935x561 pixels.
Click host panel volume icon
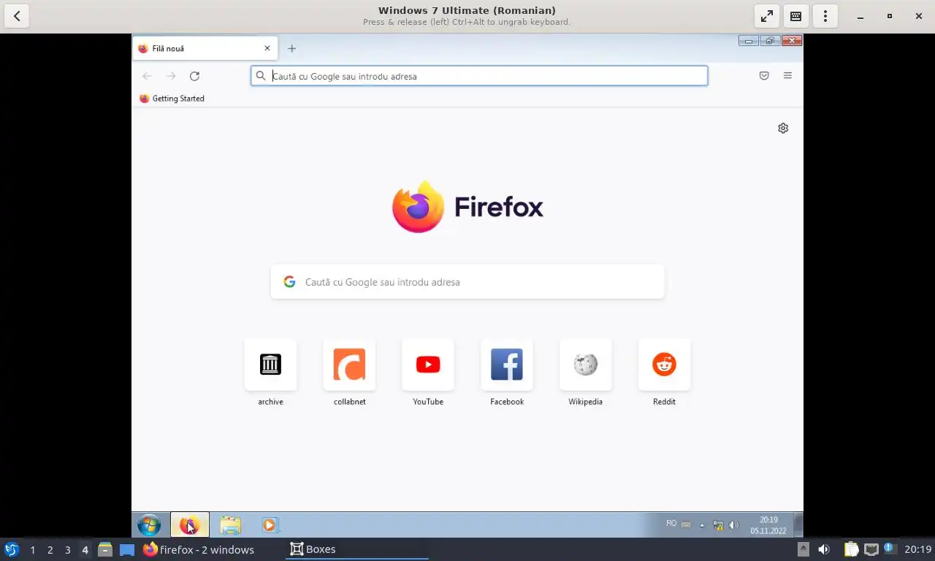point(824,549)
